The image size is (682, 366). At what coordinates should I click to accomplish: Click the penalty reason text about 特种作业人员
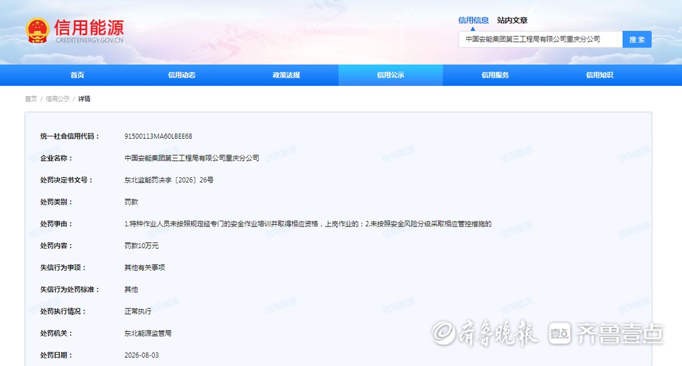[308, 224]
